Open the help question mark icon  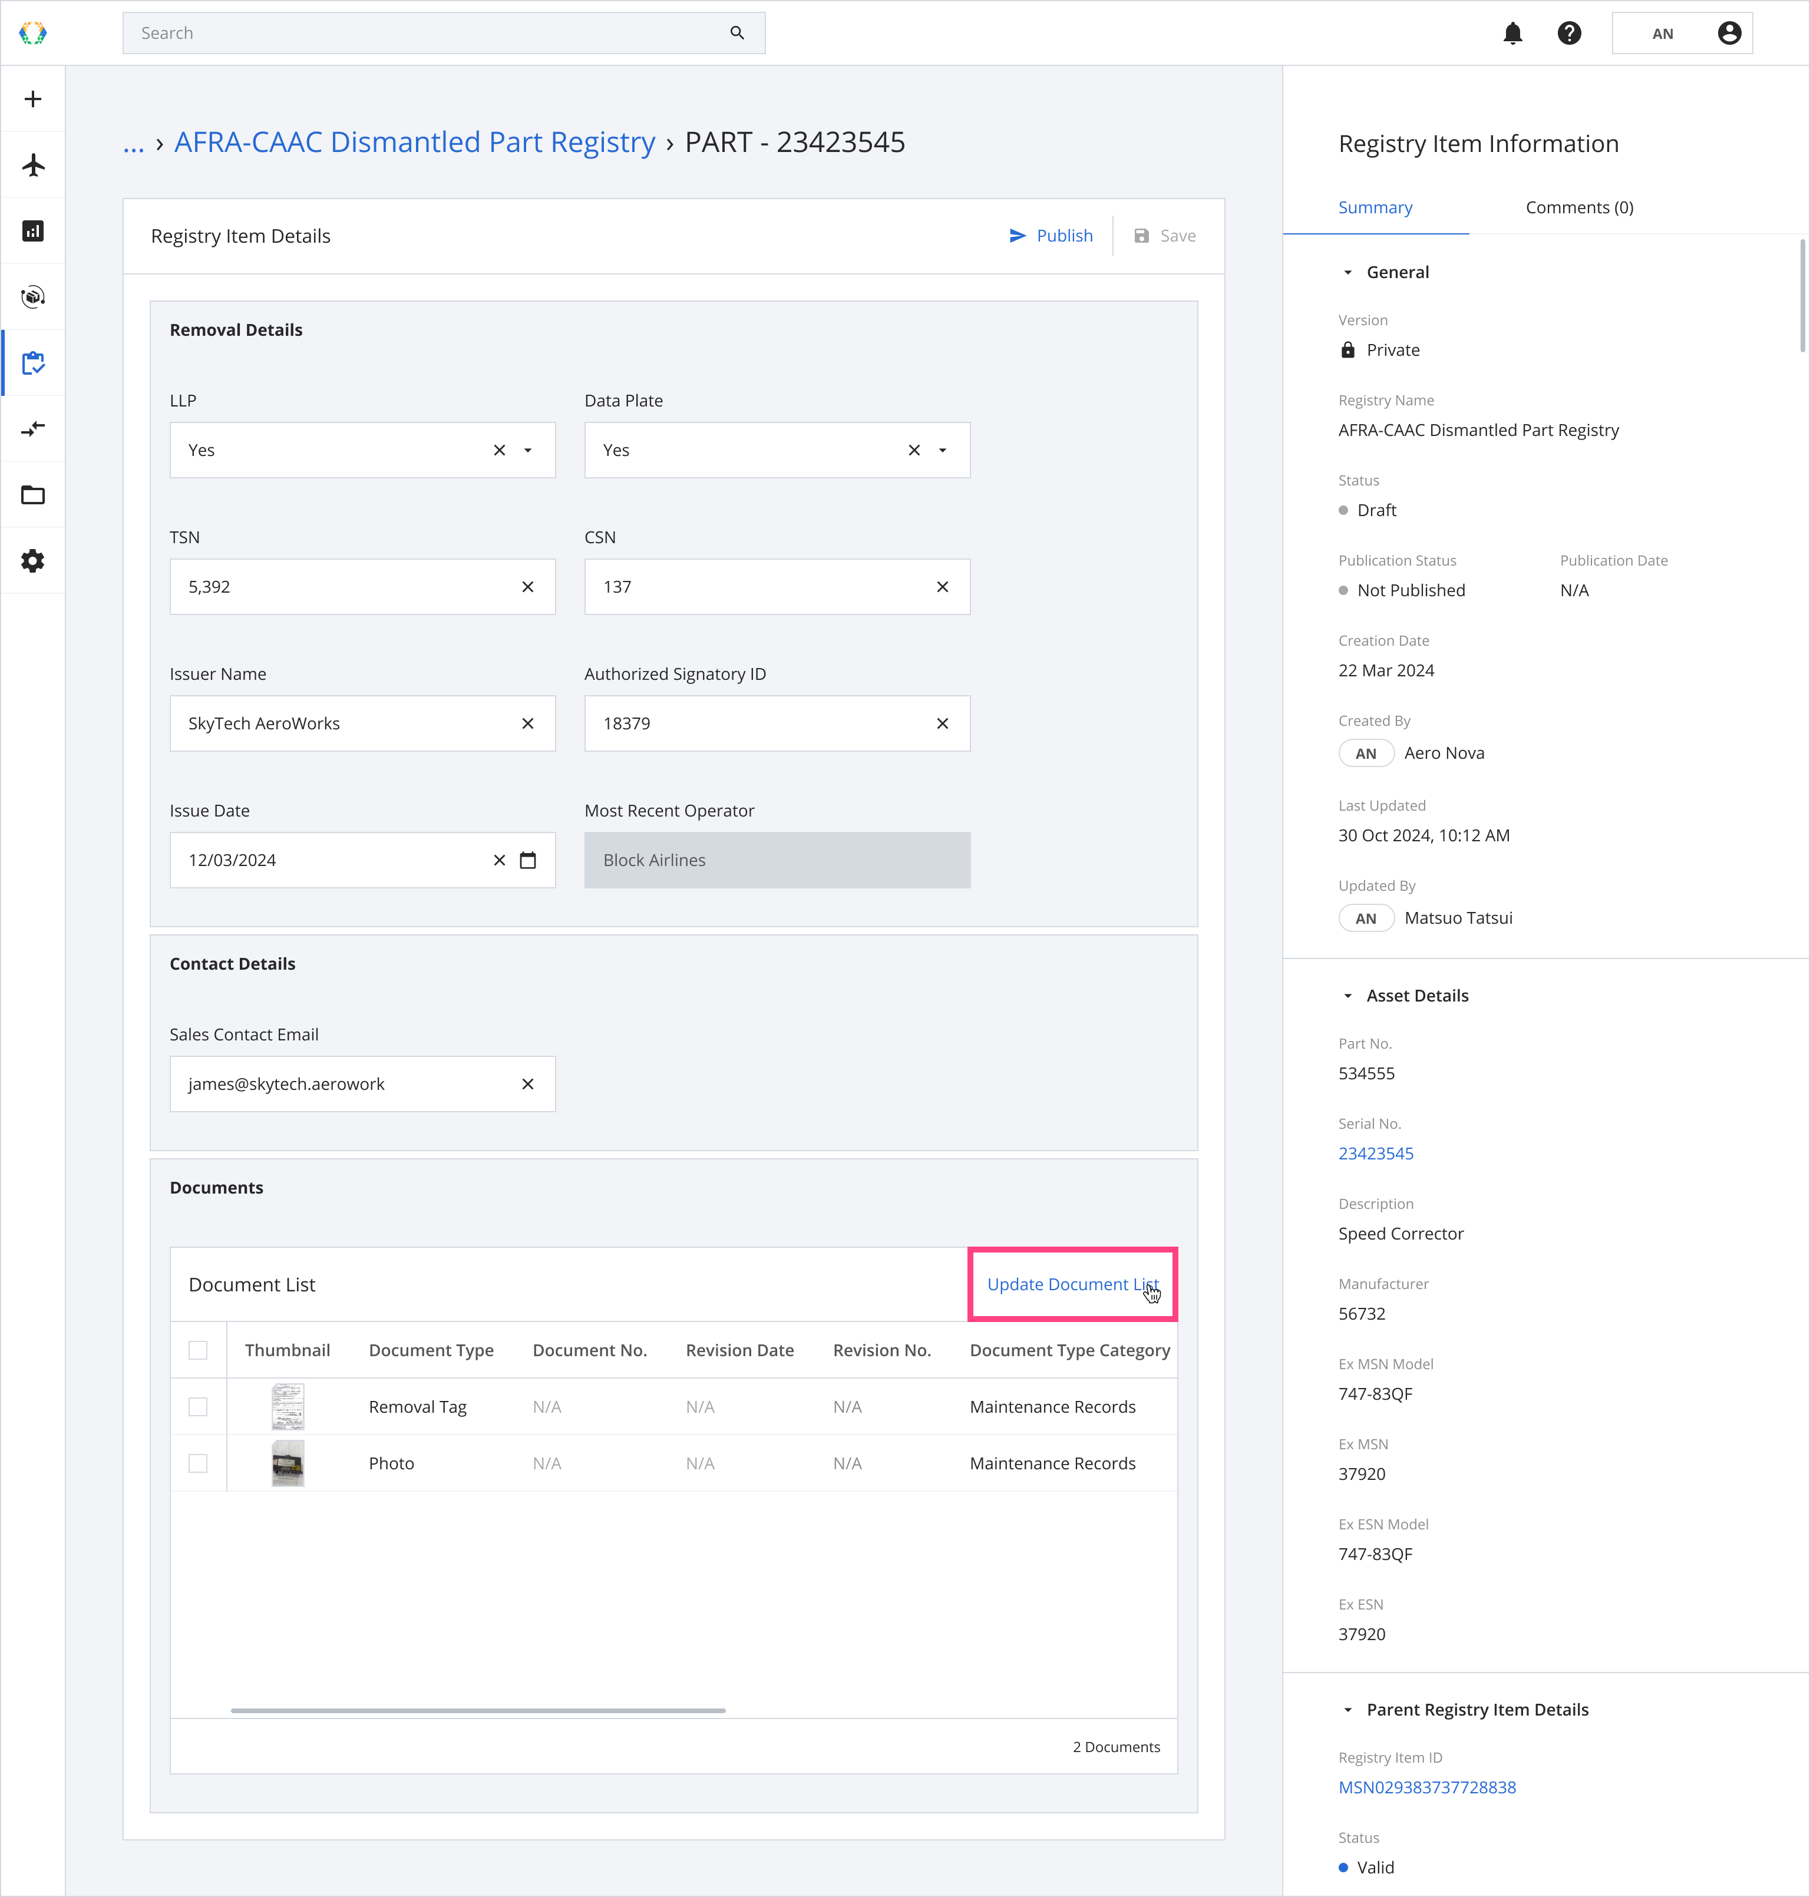pos(1569,34)
